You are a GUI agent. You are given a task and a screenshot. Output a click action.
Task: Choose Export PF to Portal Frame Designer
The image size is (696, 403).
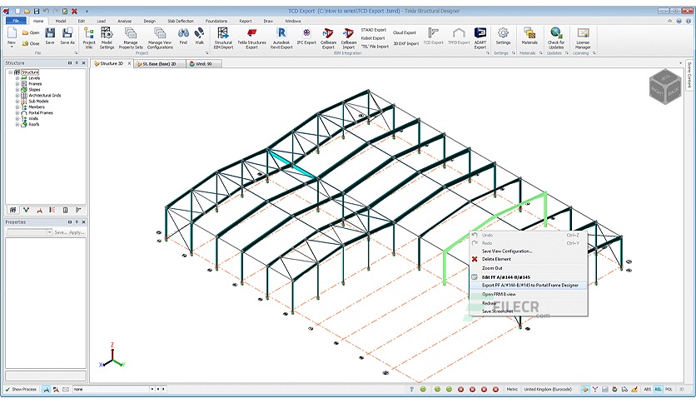pyautogui.click(x=529, y=286)
